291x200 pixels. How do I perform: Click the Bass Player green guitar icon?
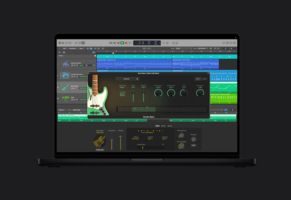click(66, 87)
